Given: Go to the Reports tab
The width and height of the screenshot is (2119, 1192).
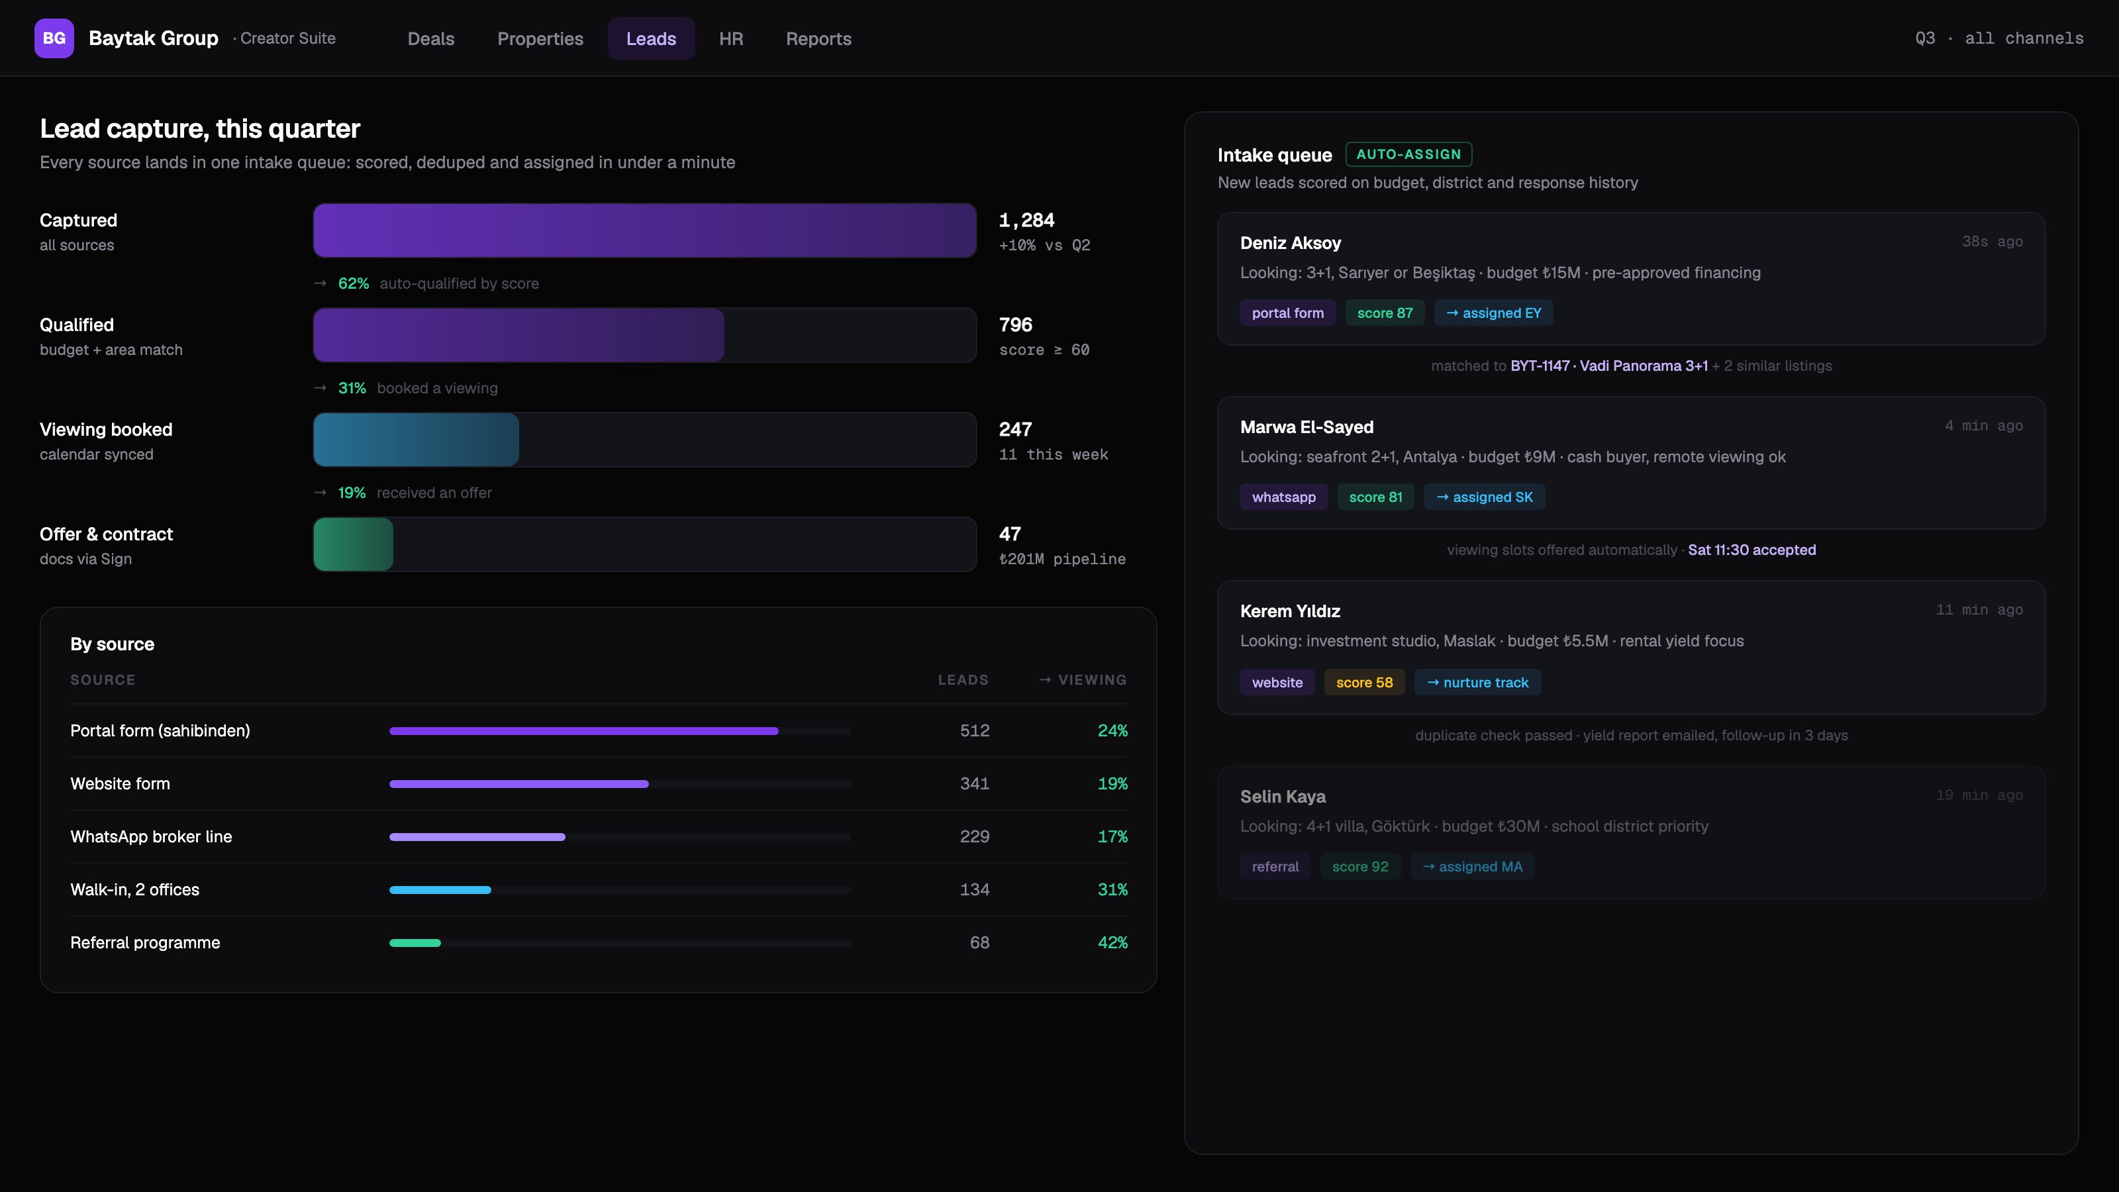Looking at the screenshot, I should click(818, 38).
